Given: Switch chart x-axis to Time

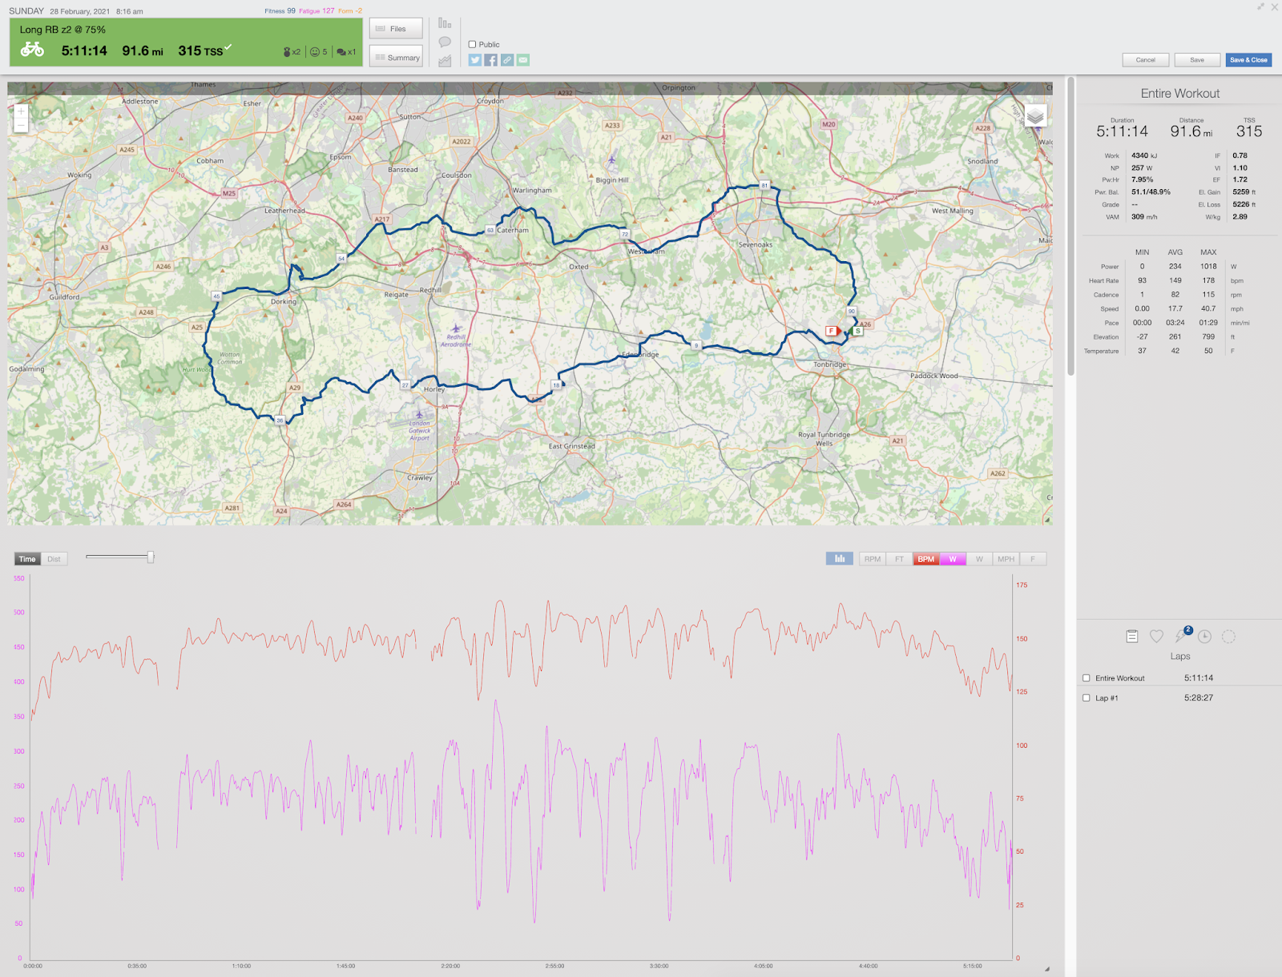Looking at the screenshot, I should pos(27,559).
